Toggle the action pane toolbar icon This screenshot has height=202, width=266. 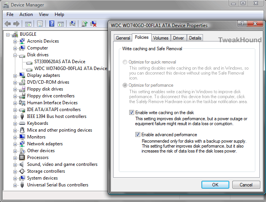pos(61,24)
